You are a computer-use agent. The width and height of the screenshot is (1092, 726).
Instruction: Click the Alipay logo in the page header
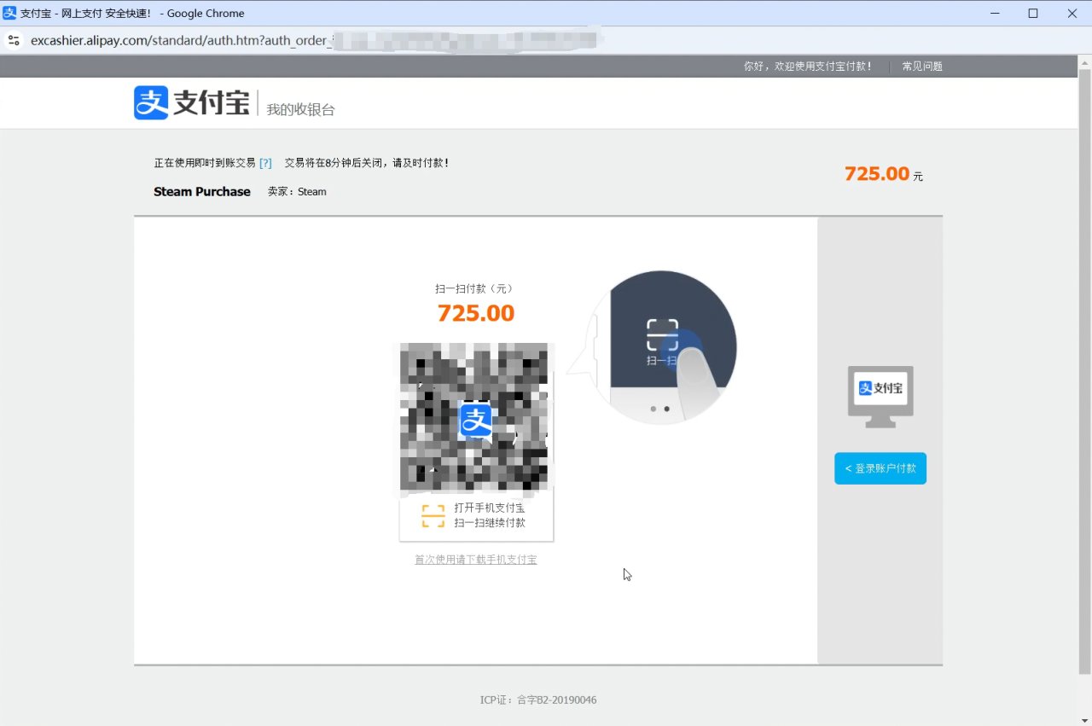[x=192, y=103]
